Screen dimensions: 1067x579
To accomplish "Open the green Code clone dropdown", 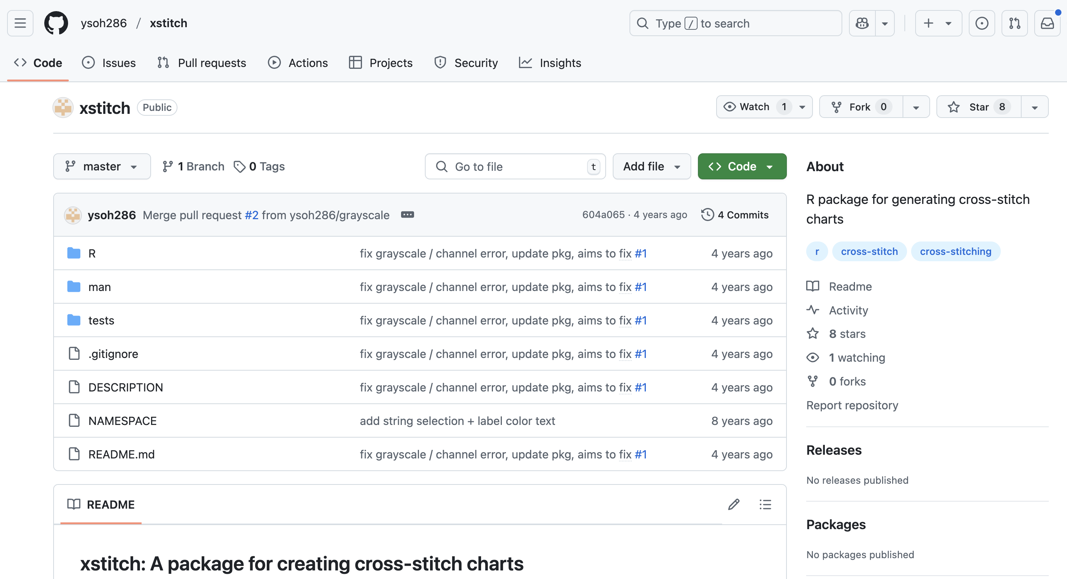I will click(x=742, y=166).
